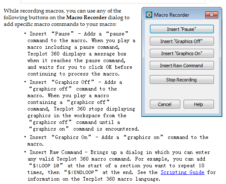Screen dimensions: 226x184
Task: Click the Tecplot icon in title bar
Action: (149, 15)
